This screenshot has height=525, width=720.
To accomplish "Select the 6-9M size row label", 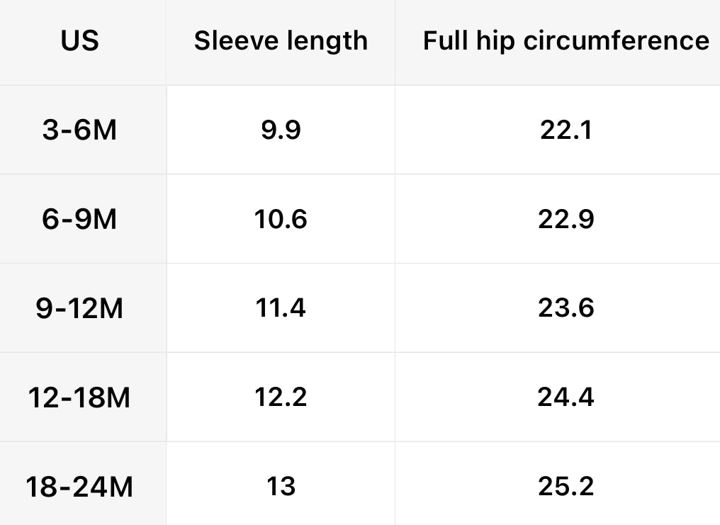I will [79, 220].
